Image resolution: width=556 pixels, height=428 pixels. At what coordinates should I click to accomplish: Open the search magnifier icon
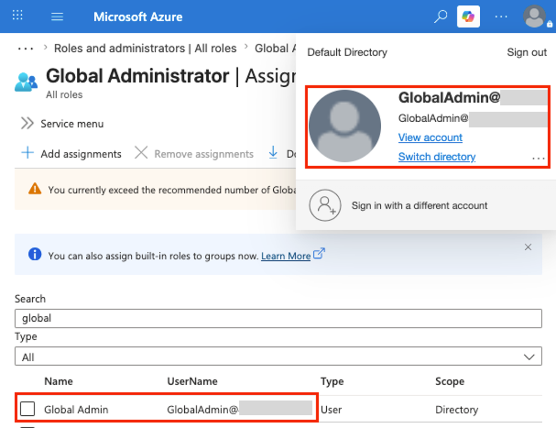(441, 16)
